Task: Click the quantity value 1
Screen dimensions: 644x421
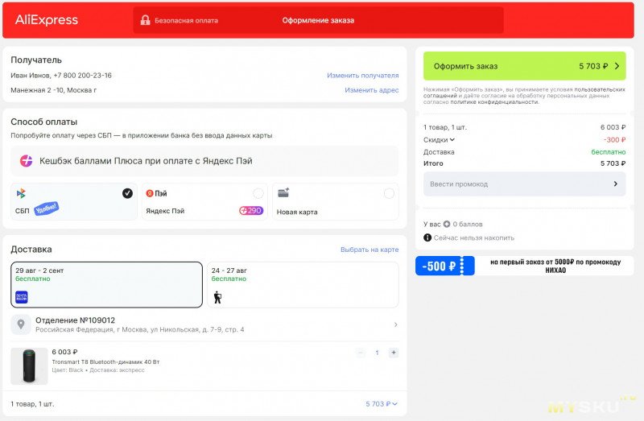Action: 377,353
